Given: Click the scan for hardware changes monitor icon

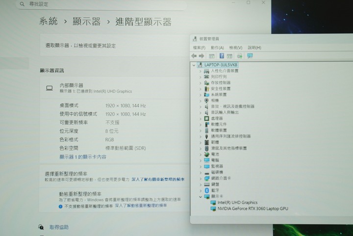Looking at the screenshot, I should pyautogui.click(x=250, y=55).
